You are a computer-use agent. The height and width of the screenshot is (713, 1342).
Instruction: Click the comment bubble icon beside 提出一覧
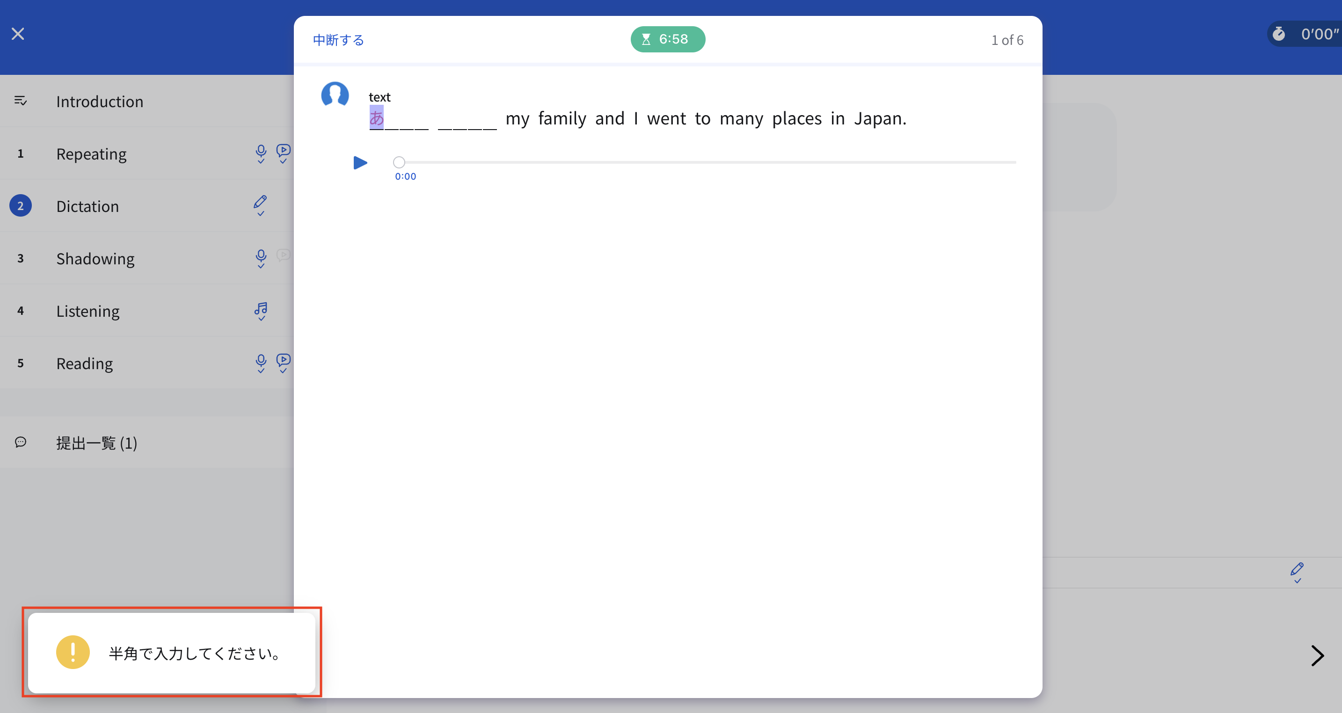click(x=20, y=442)
